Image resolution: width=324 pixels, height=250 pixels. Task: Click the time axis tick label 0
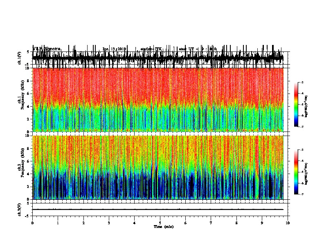[x=32, y=223]
